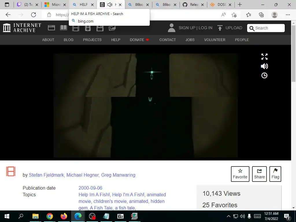Viewport: 296px width, 222px height.
Task: Click publication date 2000-09-06 link
Action: (x=90, y=188)
